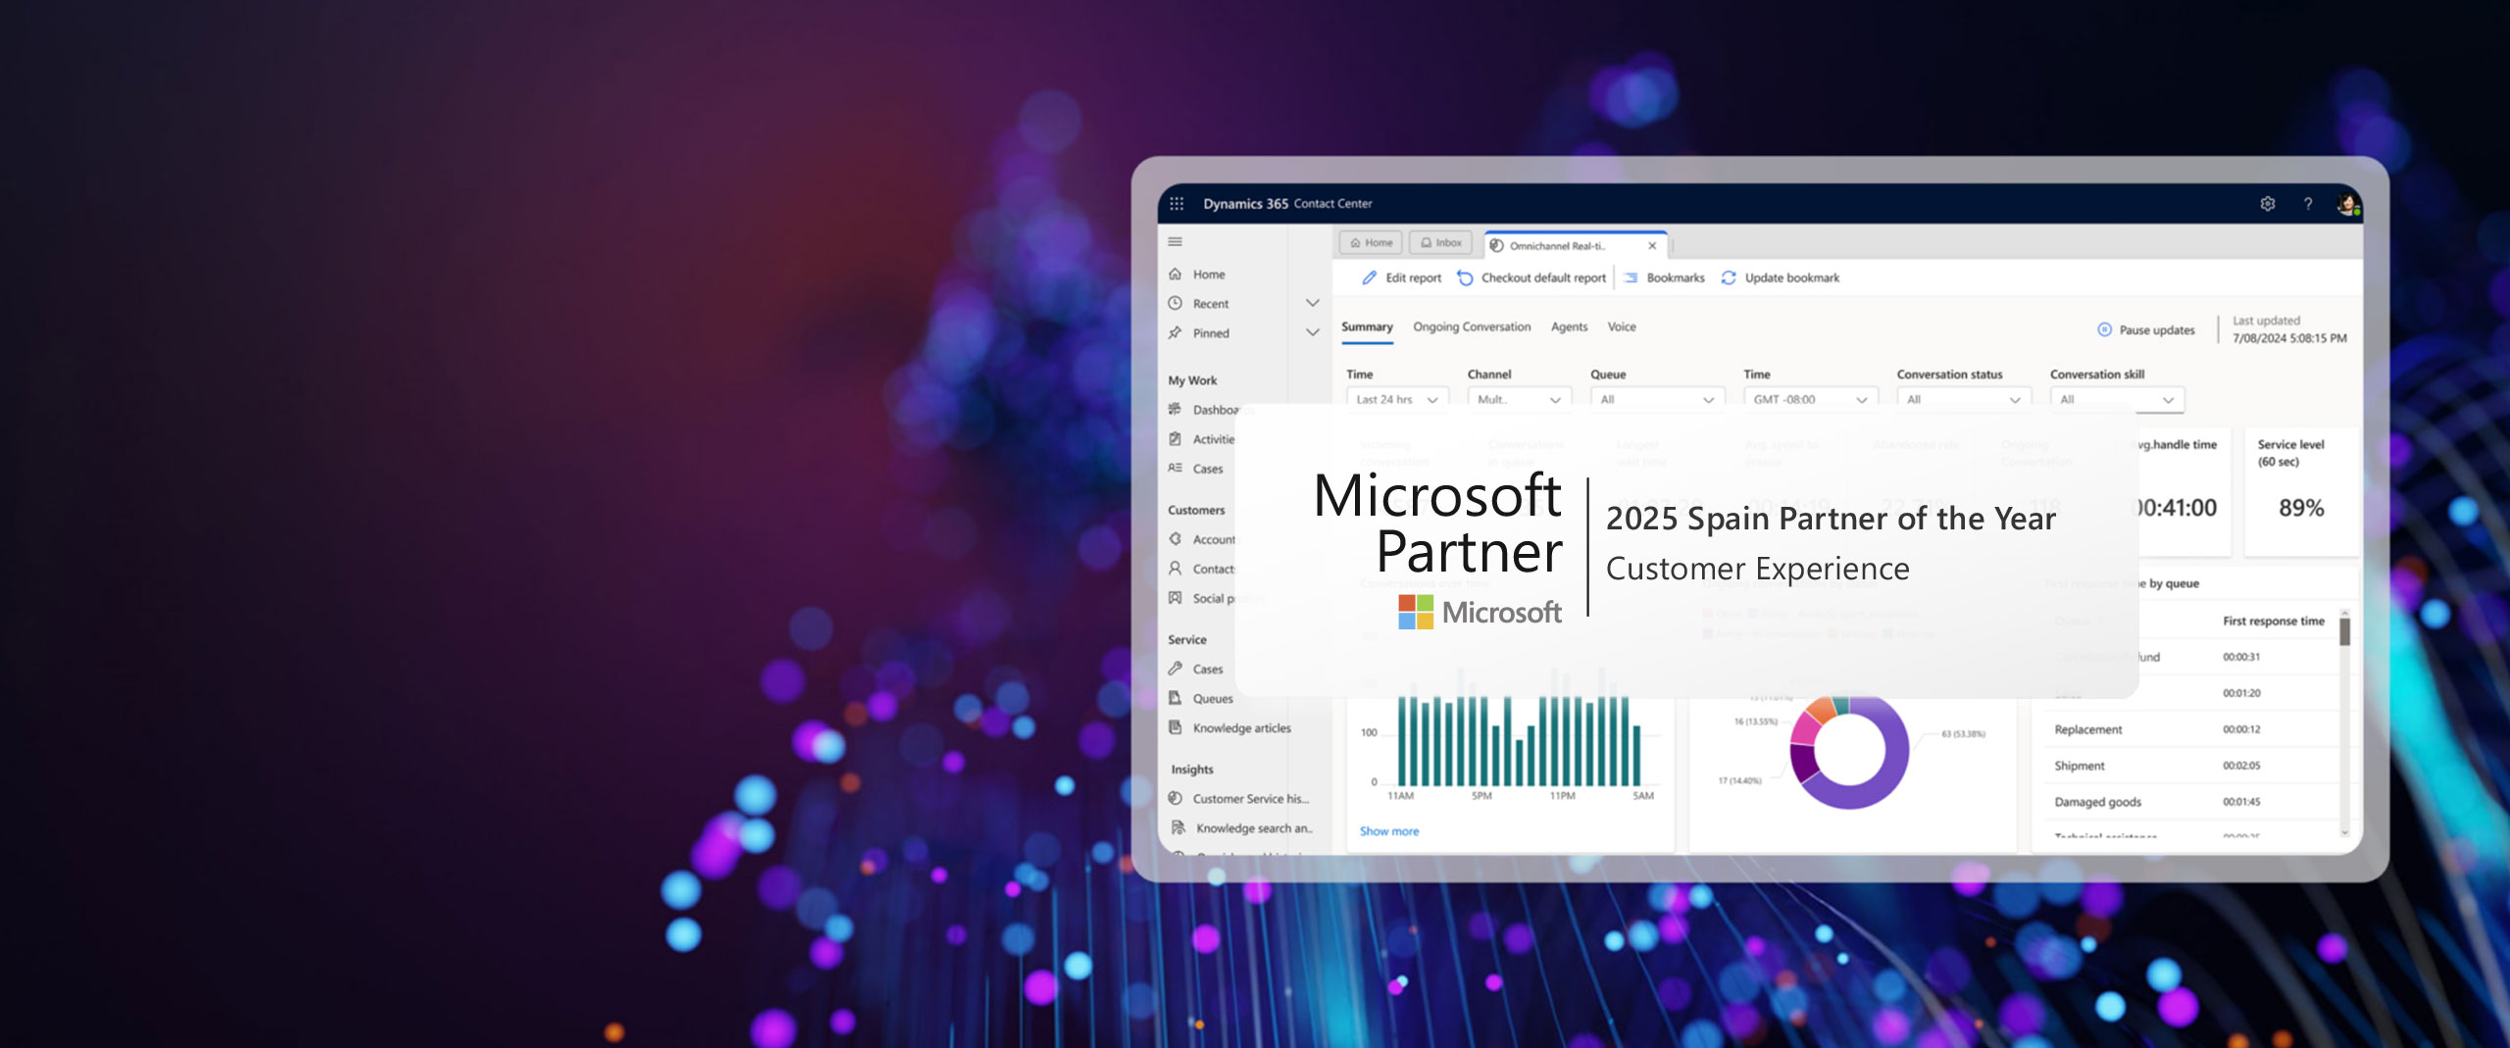Click the Edit report pencil icon
Viewport: 2510px width, 1048px height.
click(x=1370, y=278)
